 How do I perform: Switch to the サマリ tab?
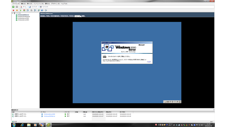coord(48,16)
